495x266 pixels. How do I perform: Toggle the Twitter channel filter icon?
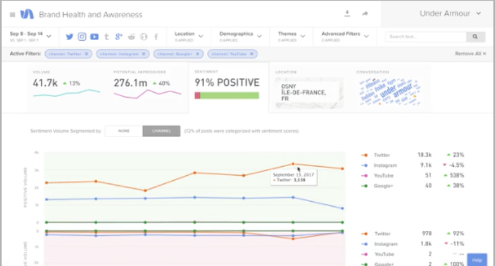pos(69,36)
